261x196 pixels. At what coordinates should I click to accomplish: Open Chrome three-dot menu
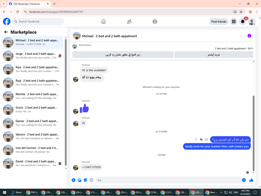(257, 12)
